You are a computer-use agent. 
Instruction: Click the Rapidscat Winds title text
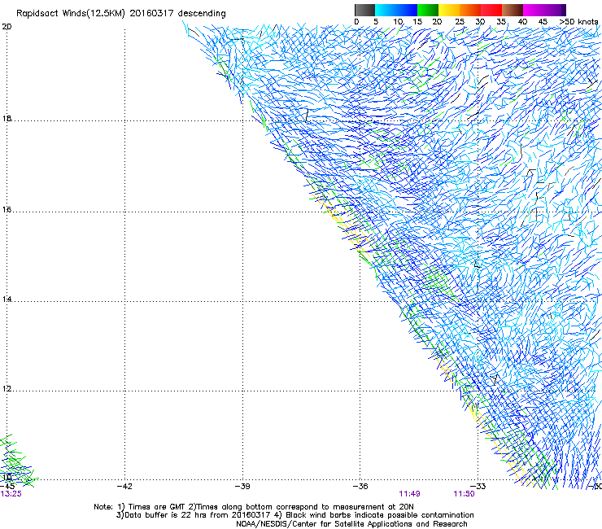click(x=121, y=13)
